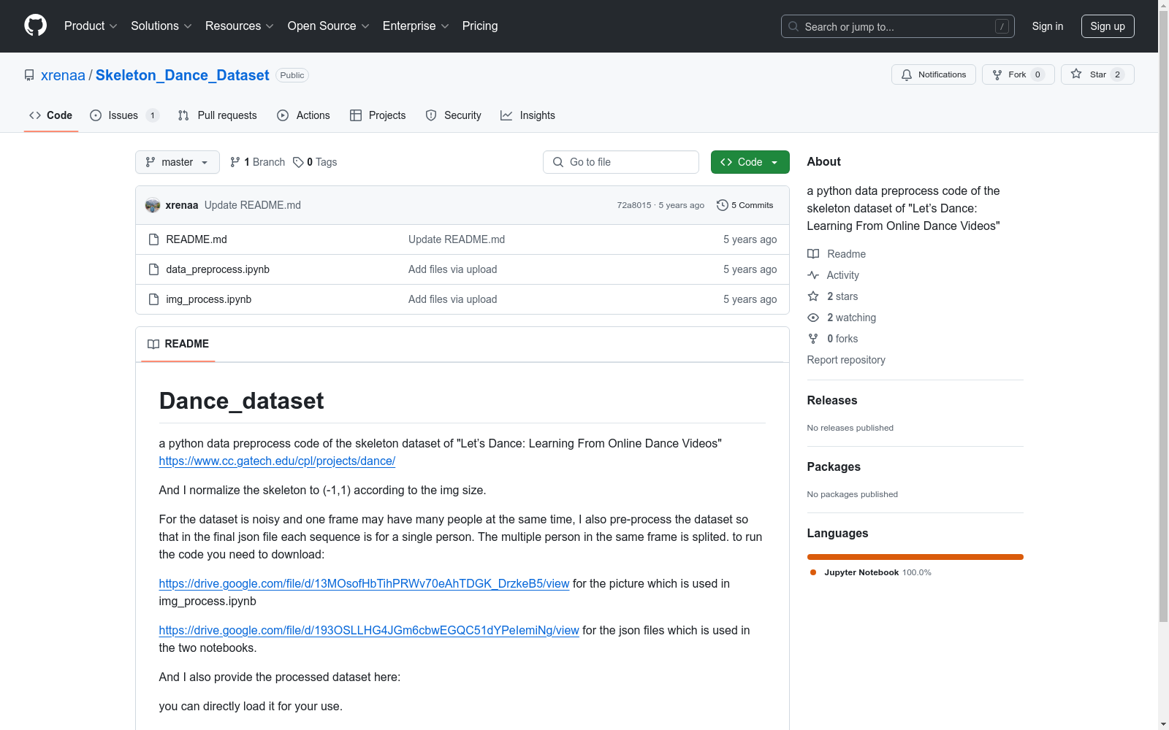This screenshot has width=1169, height=730.
Task: Click the Sign in link
Action: (x=1047, y=26)
